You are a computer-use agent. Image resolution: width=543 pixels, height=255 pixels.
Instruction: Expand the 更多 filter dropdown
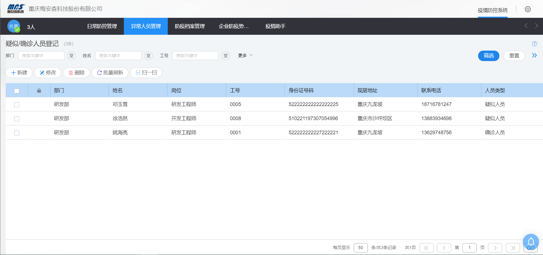pos(245,56)
